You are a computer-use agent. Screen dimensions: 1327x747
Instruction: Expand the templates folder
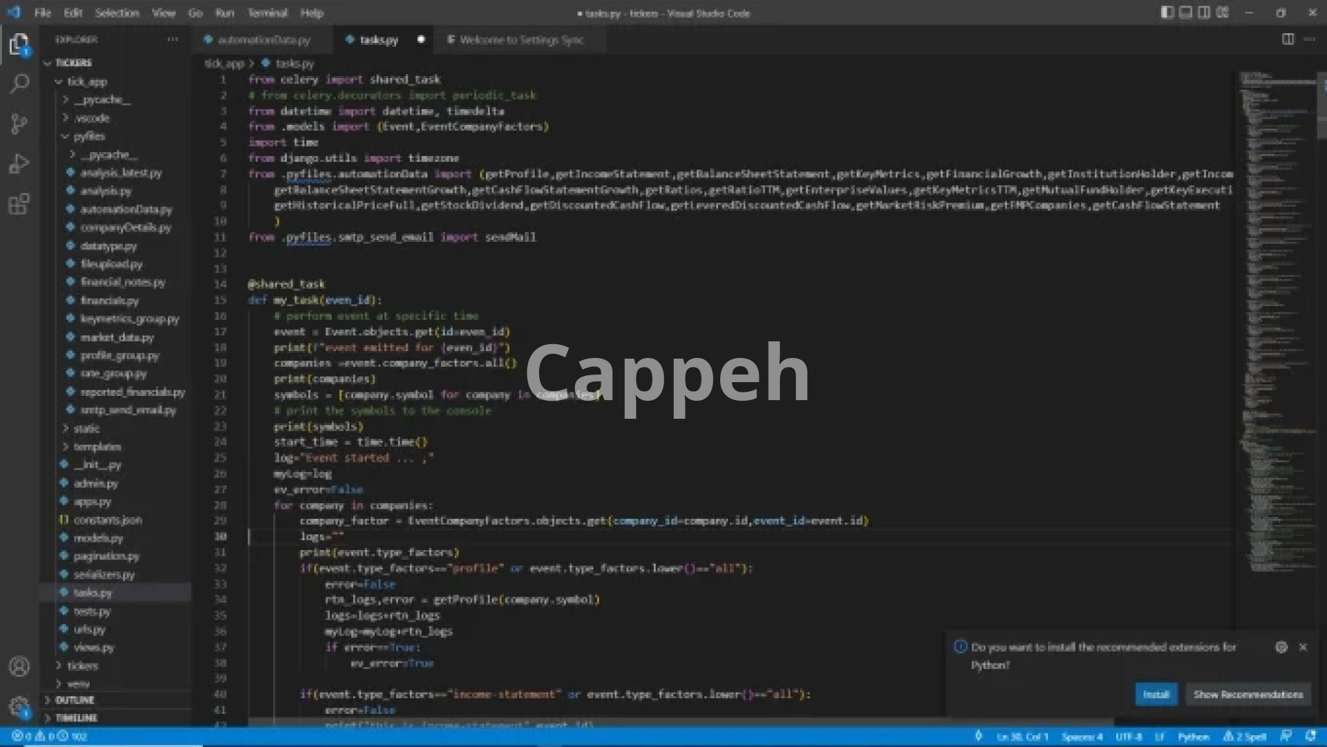click(97, 446)
